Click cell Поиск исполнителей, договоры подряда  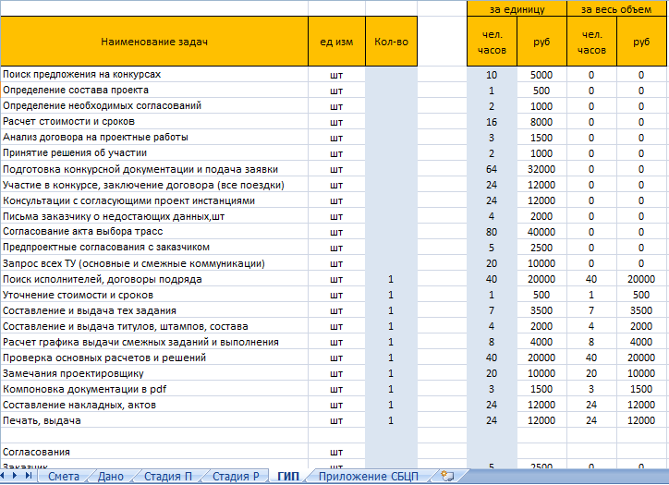[x=154, y=279]
